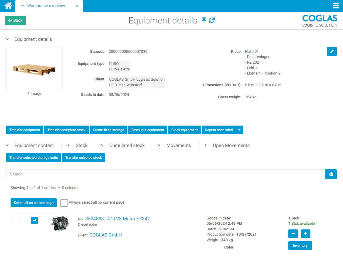Image resolution: width=343 pixels, height=262 pixels.
Task: Open Reprint sscc label dropdown arrow
Action: [239, 130]
